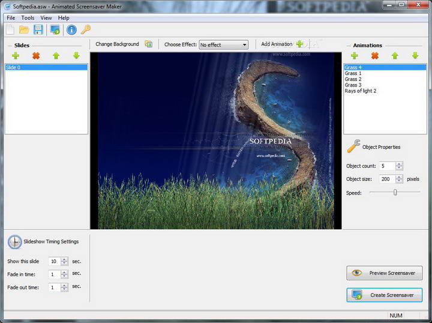Click the Object count input field
The image size is (432, 323).
pyautogui.click(x=388, y=166)
